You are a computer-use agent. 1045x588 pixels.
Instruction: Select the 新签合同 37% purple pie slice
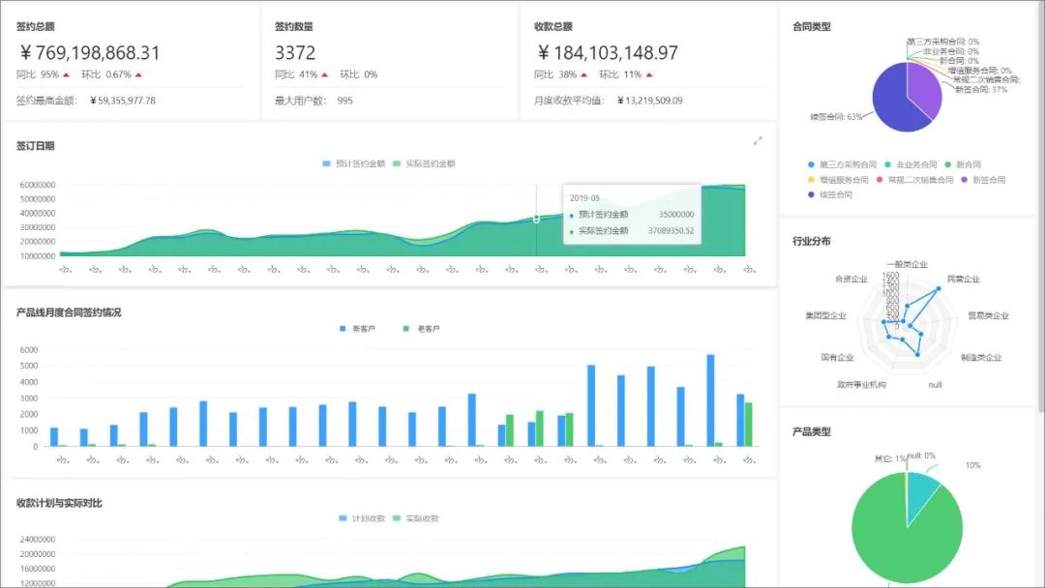point(926,90)
